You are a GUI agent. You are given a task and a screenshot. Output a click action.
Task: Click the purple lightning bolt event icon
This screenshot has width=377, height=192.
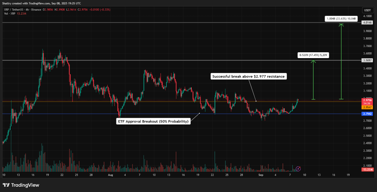pyautogui.click(x=299, y=168)
